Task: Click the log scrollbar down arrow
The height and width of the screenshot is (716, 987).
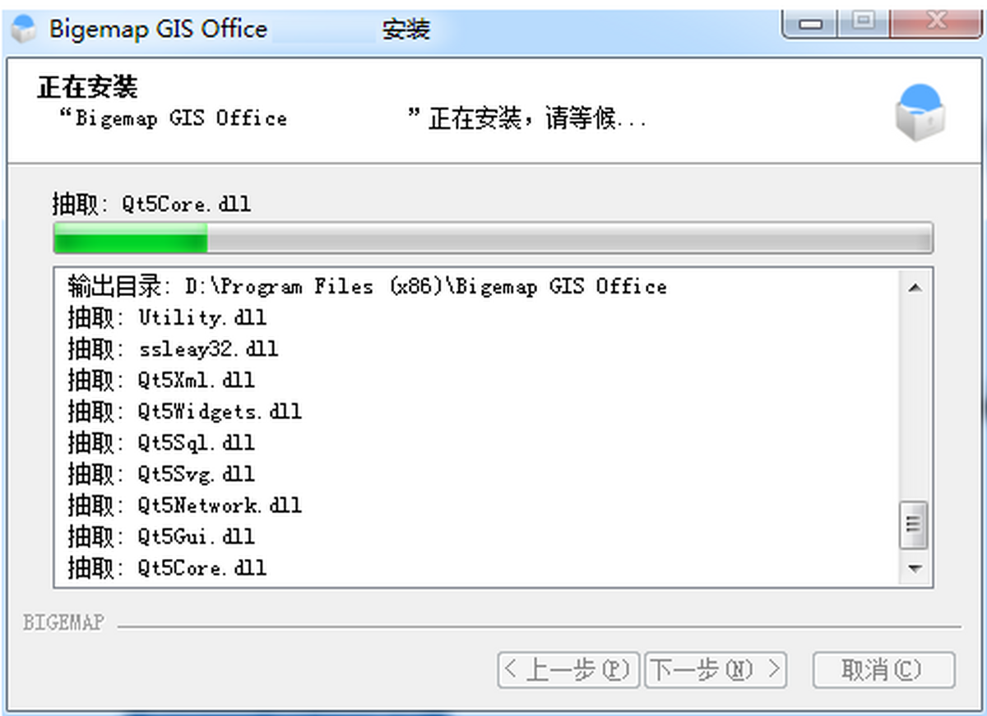Action: click(x=915, y=569)
